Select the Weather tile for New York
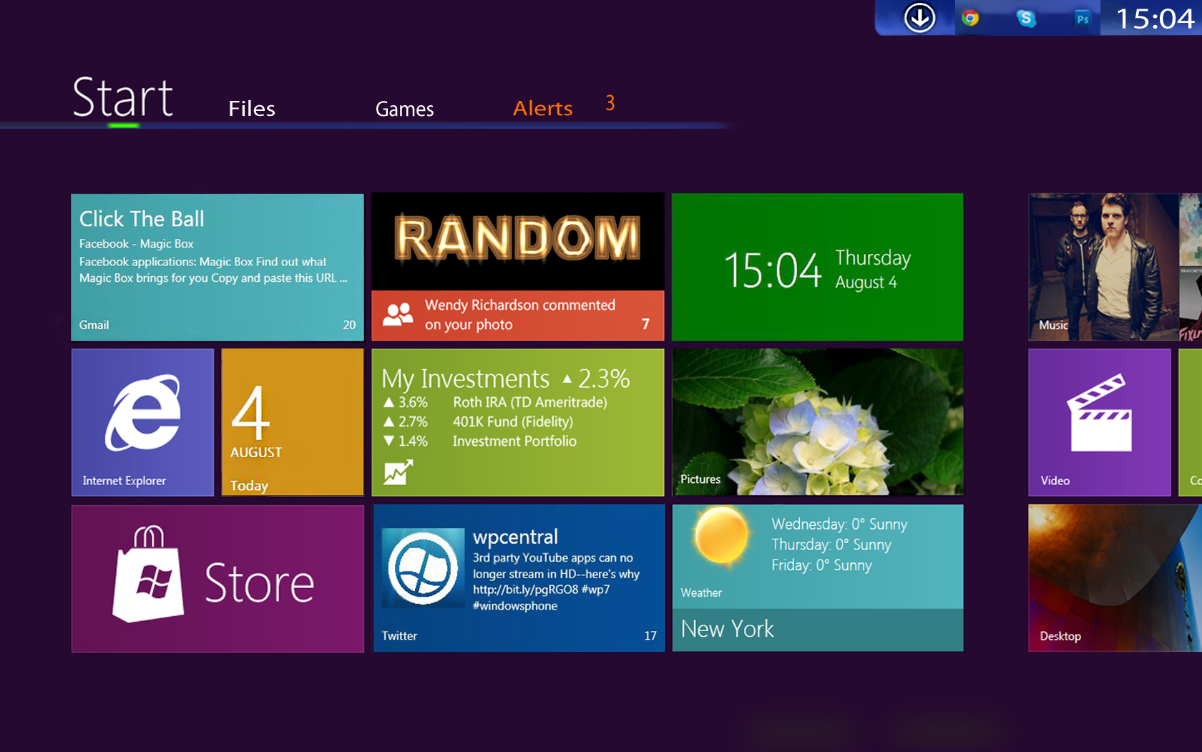1202x752 pixels. coord(817,578)
